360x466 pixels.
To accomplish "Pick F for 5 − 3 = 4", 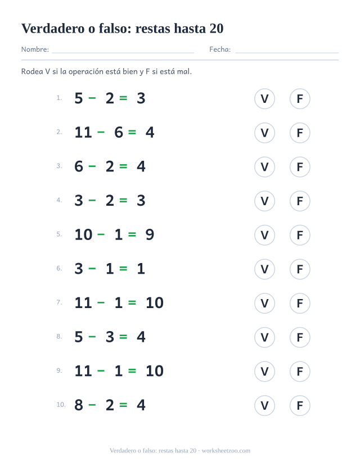I will 300,337.
